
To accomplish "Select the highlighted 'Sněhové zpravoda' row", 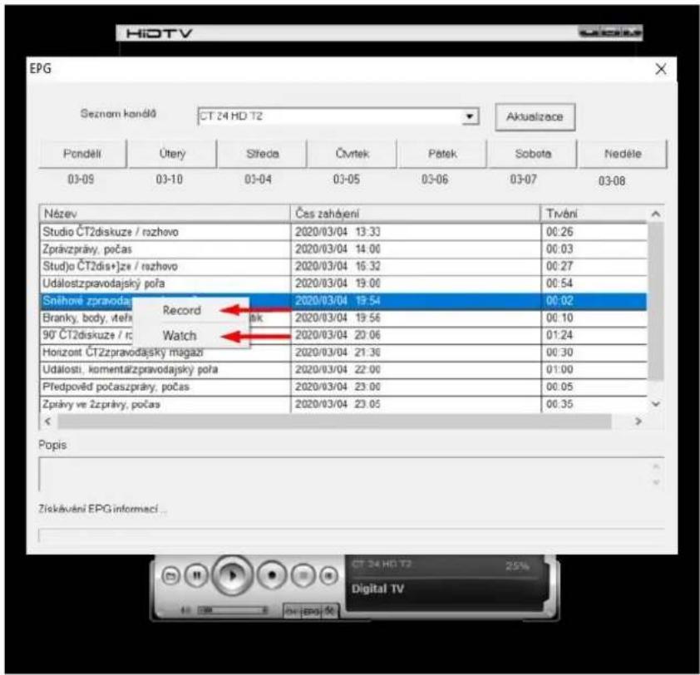I will click(x=343, y=301).
